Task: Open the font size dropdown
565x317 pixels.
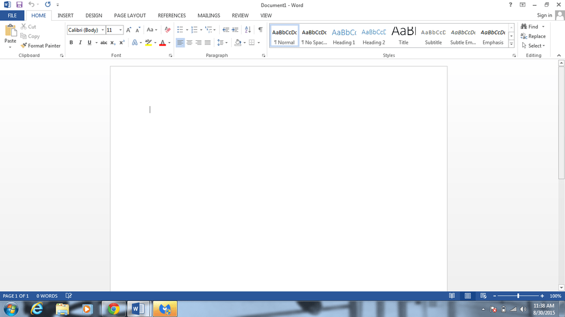Action: (120, 30)
